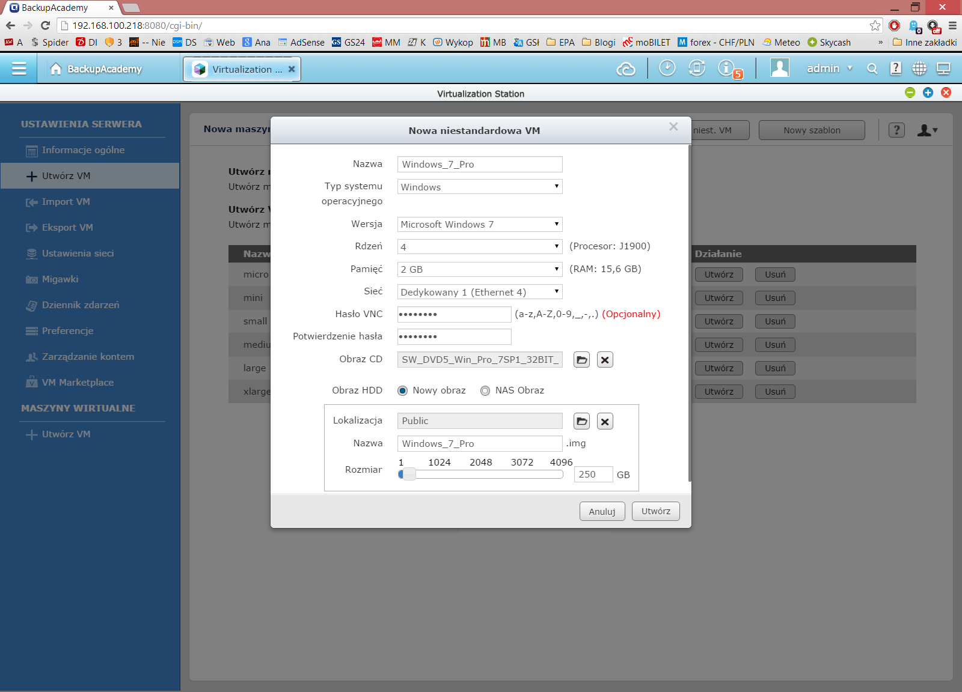Open the desktop monitor icon
Screen dimensions: 962x692
click(943, 68)
